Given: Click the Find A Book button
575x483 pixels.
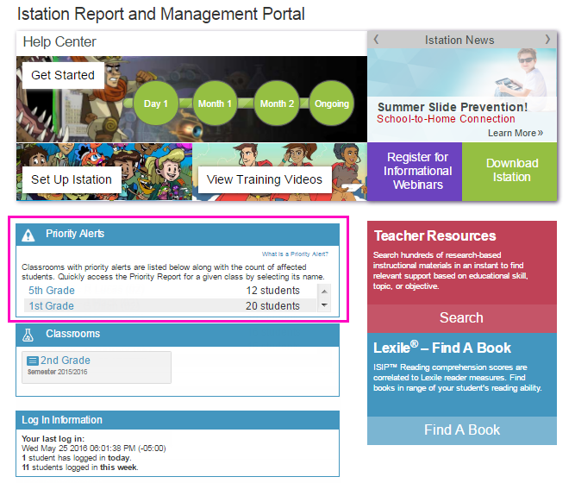Looking at the screenshot, I should pos(462,430).
